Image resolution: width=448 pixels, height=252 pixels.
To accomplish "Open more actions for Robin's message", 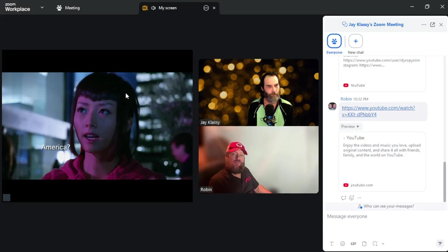I will point(359,198).
